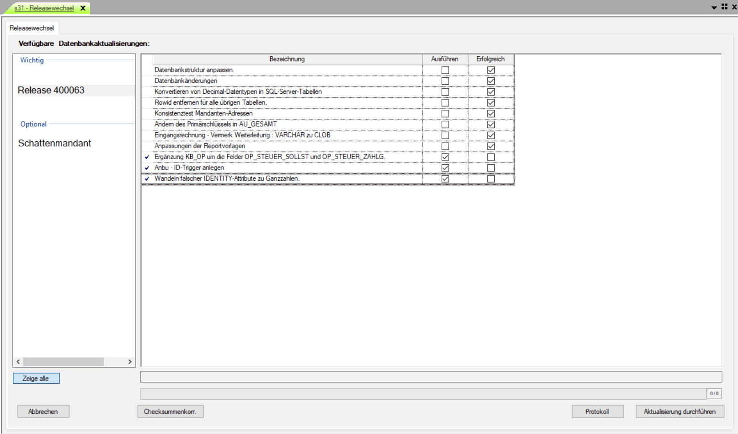Switch to the s31 - Releasewechsel document tab

point(44,8)
